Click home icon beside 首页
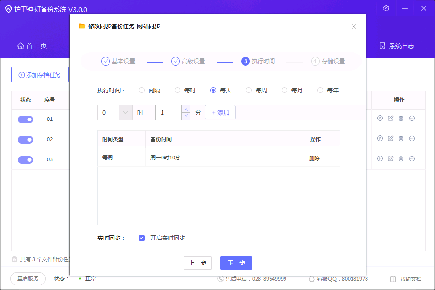Screen dimensions: 435x290 [21, 46]
